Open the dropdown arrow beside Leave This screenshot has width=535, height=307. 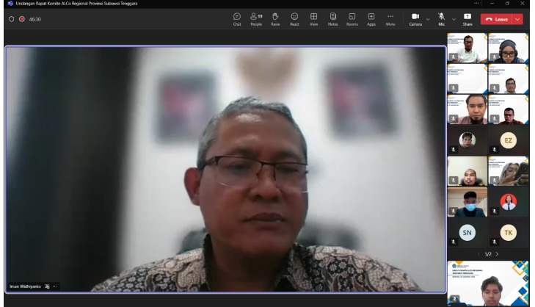pos(519,19)
